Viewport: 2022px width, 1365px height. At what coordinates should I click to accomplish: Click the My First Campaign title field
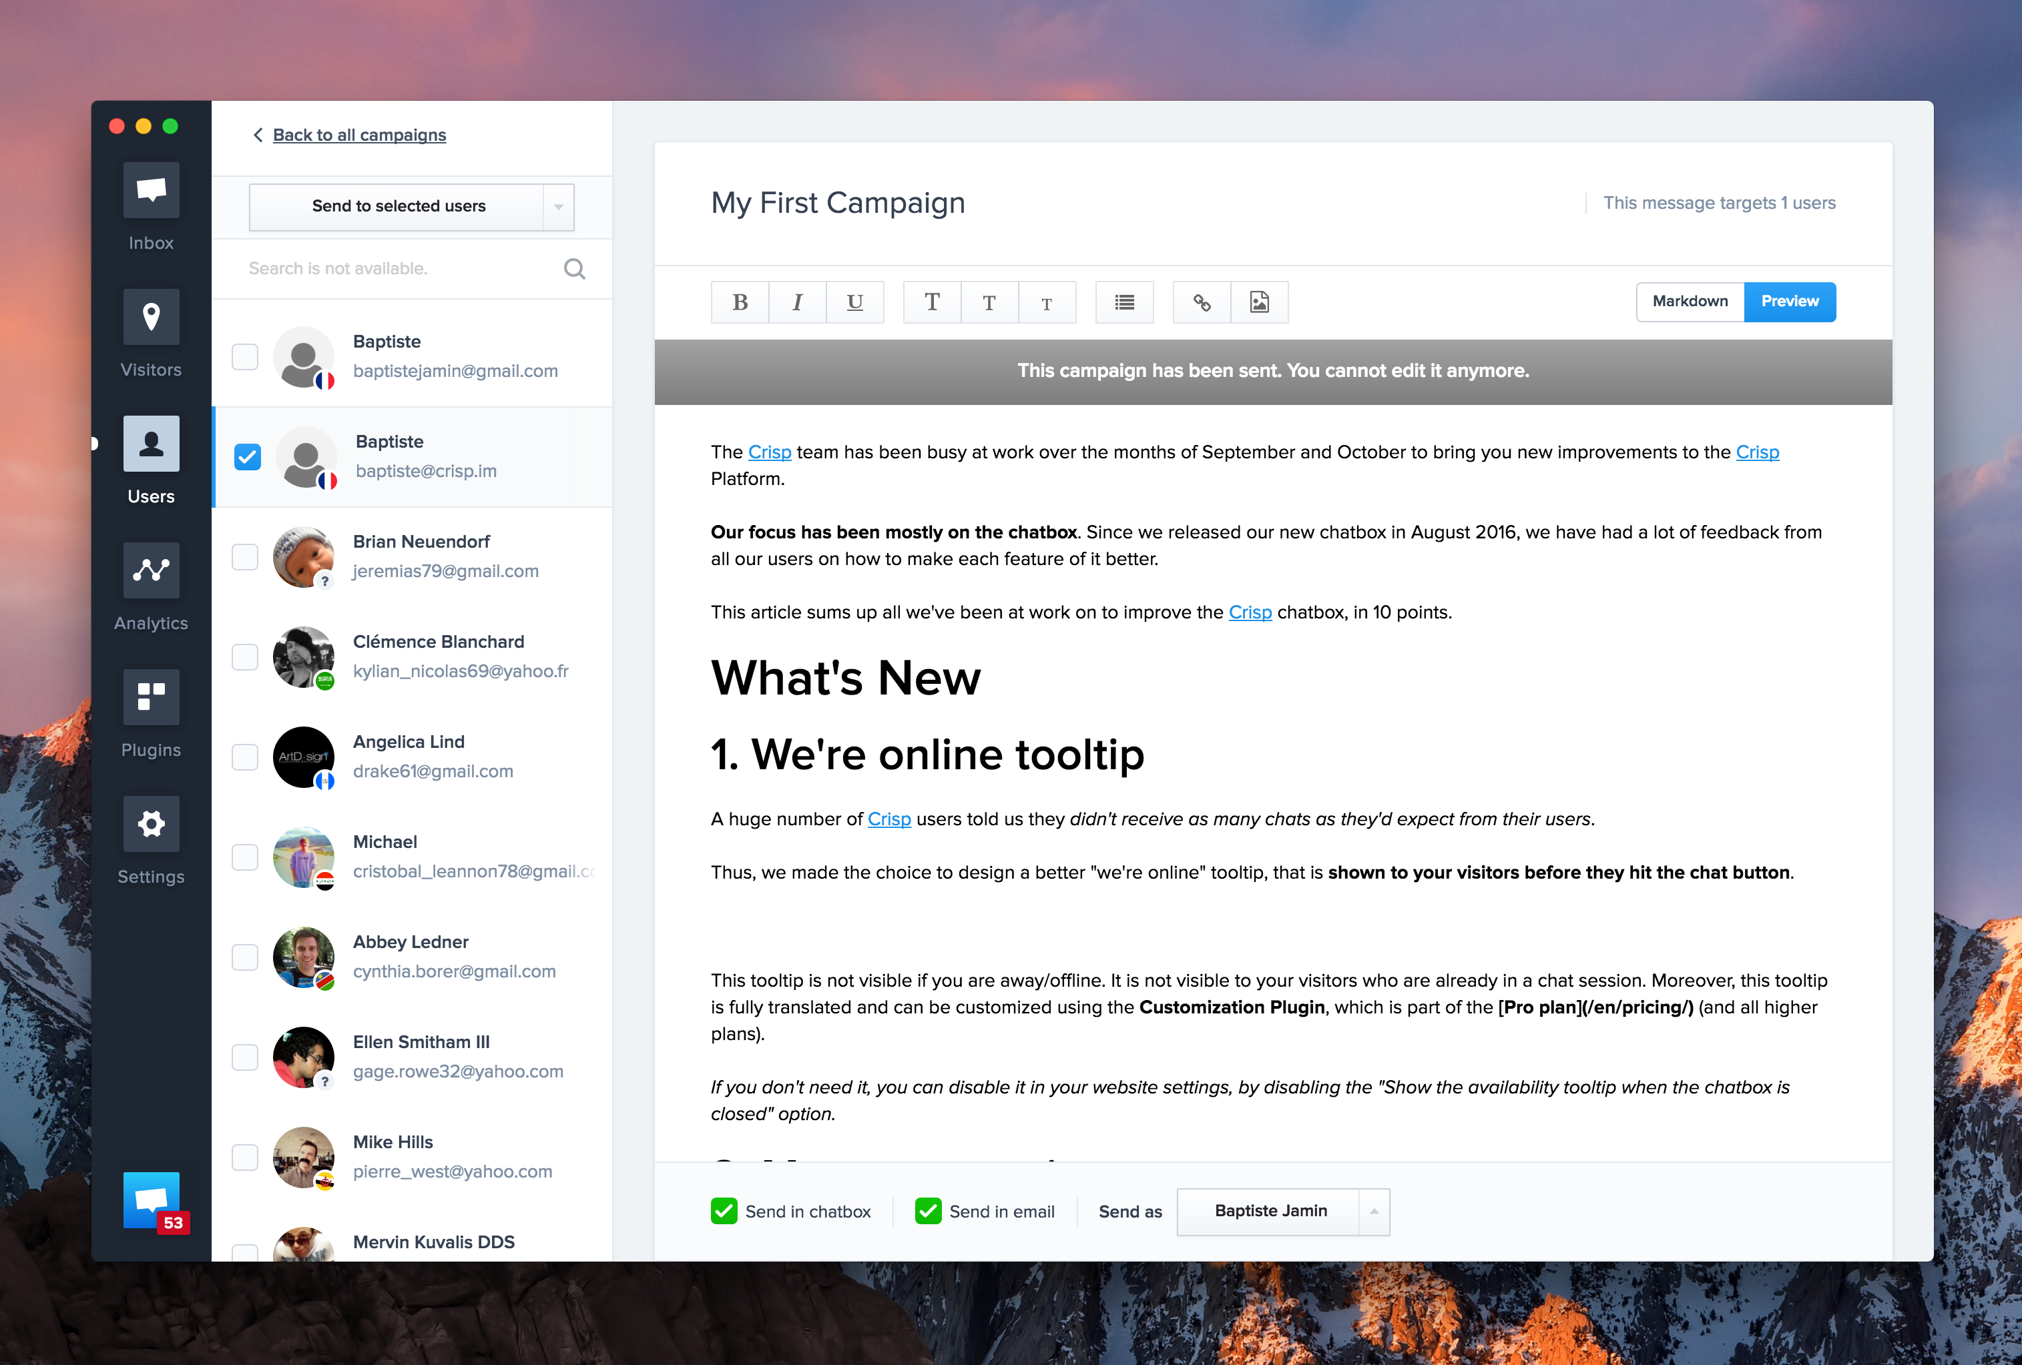(837, 203)
